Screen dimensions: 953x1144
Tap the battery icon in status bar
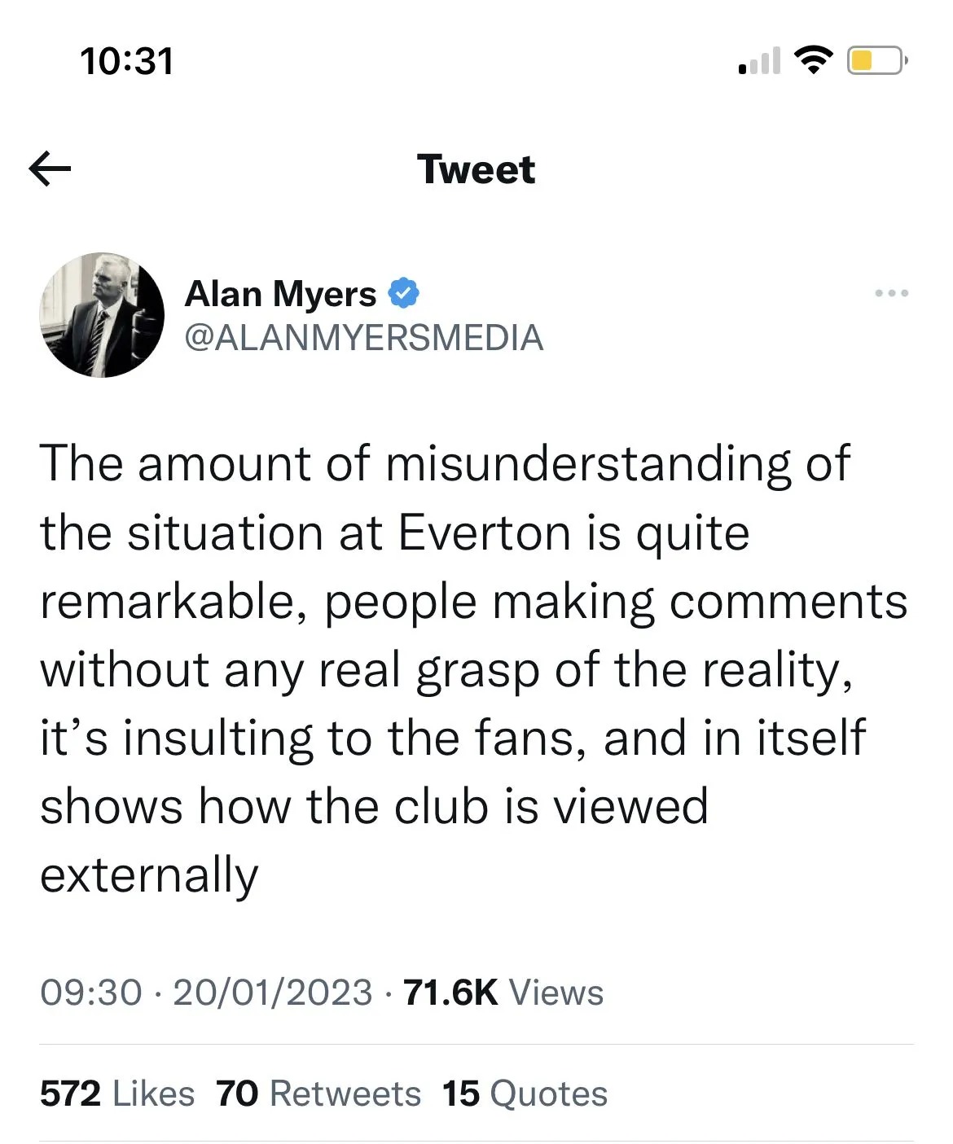pyautogui.click(x=876, y=61)
